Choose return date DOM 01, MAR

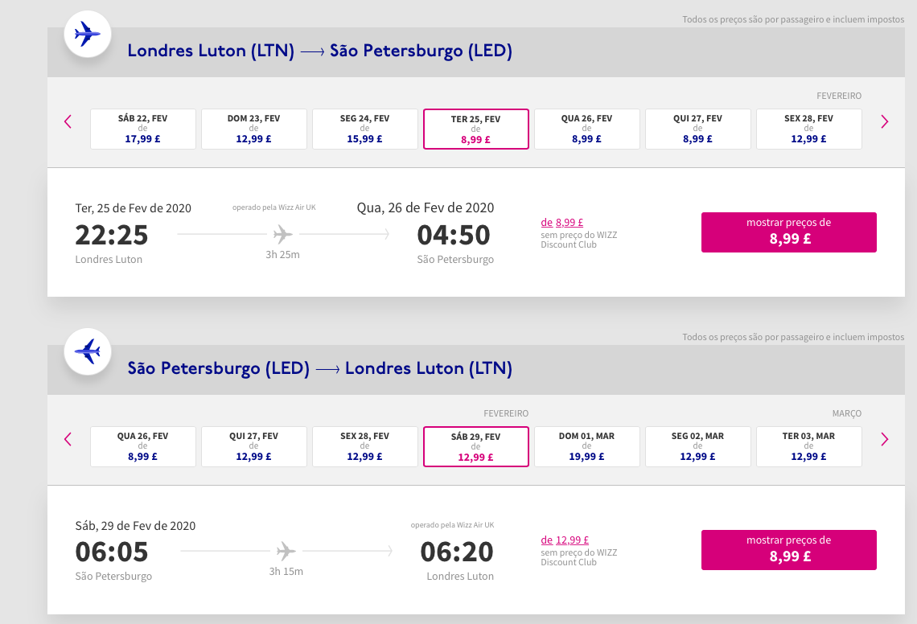tap(586, 446)
